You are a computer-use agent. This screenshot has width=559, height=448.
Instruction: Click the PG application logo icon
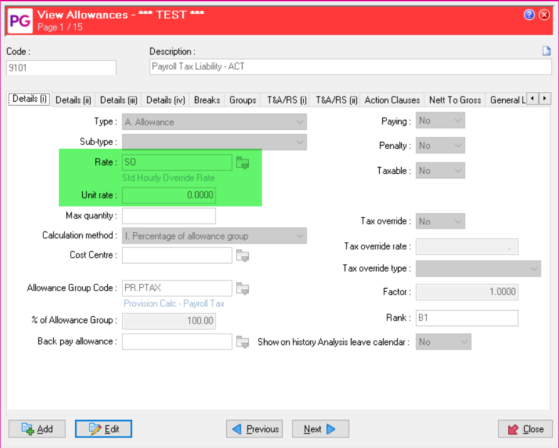pyautogui.click(x=19, y=19)
